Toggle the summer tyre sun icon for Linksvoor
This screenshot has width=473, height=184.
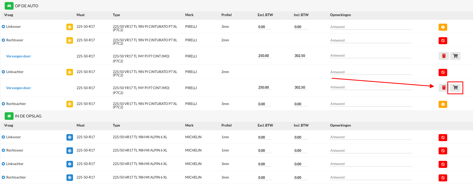pos(70,27)
